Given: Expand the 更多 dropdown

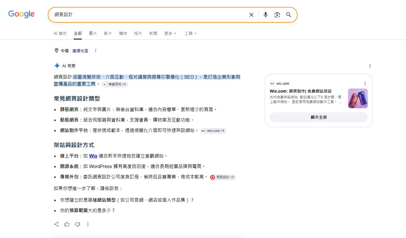Looking at the screenshot, I should tap(170, 33).
